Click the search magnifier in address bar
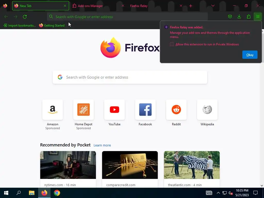The image size is (264, 198). point(51,16)
